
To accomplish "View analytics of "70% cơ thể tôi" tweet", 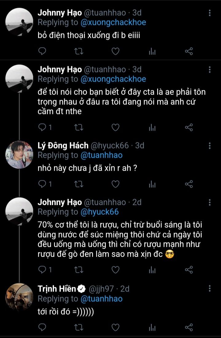I will (x=152, y=270).
